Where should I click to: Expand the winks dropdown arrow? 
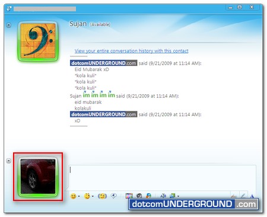93,196
